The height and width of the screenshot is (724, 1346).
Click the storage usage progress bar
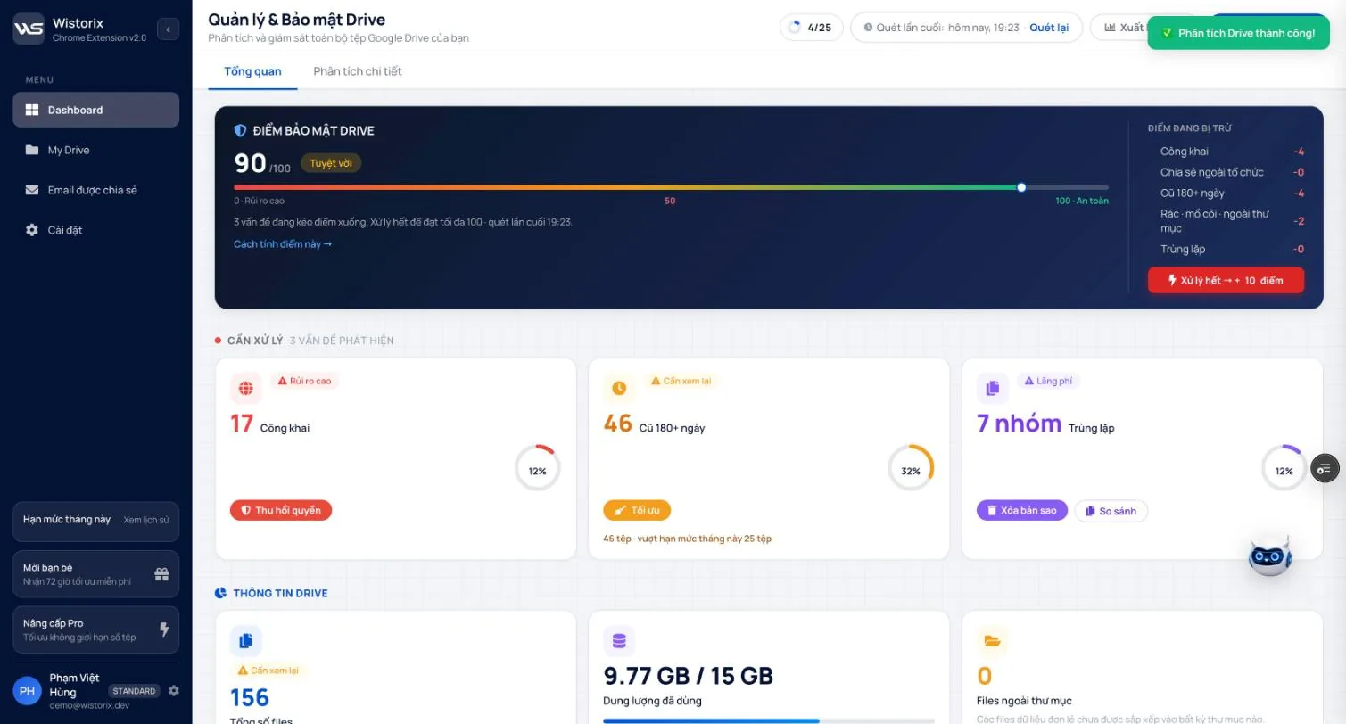769,720
